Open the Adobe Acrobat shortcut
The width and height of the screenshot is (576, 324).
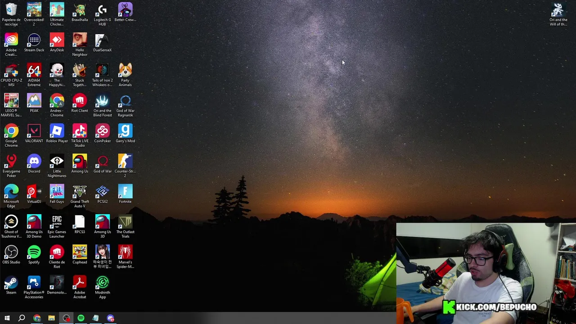(80, 287)
